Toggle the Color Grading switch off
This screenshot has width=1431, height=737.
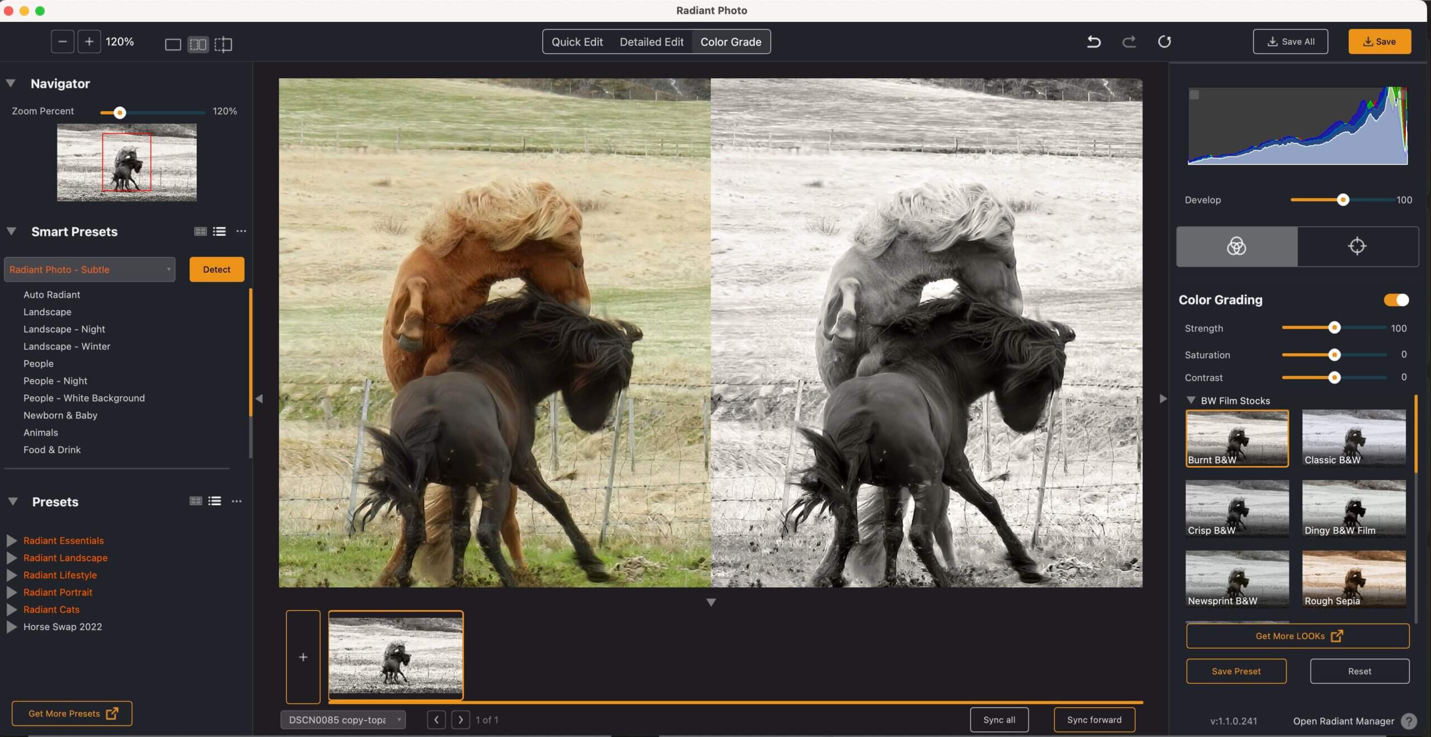[1396, 300]
